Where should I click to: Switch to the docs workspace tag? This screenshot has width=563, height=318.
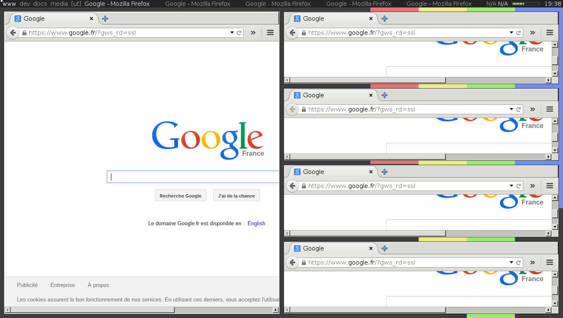pyautogui.click(x=40, y=4)
